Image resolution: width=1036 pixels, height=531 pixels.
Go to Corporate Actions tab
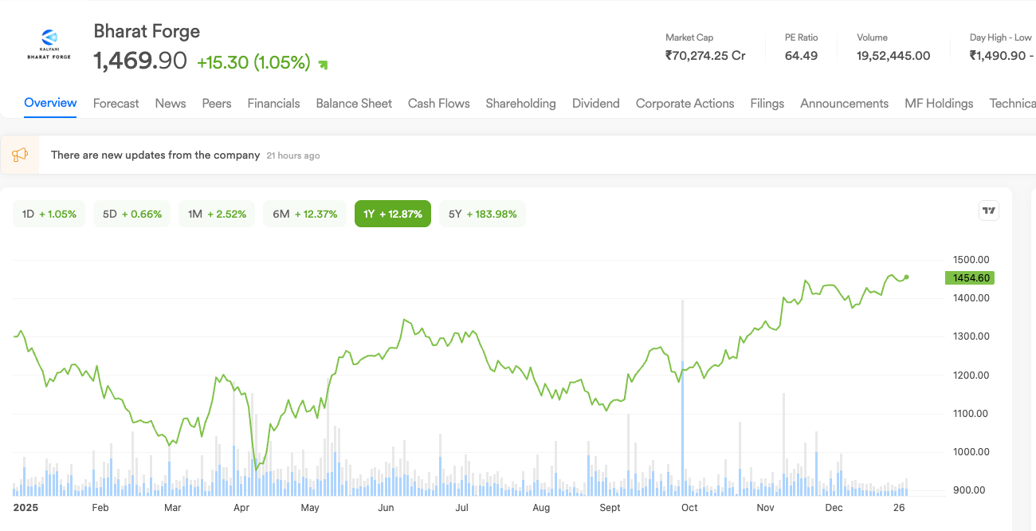pos(685,104)
